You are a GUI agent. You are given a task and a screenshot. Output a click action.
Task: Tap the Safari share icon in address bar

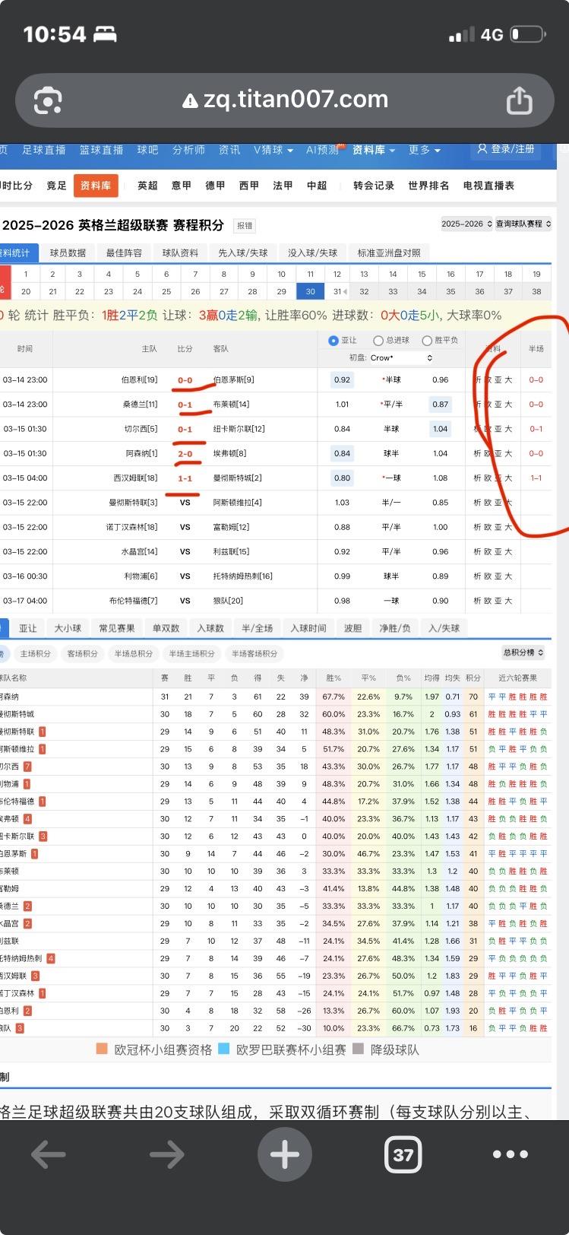519,100
